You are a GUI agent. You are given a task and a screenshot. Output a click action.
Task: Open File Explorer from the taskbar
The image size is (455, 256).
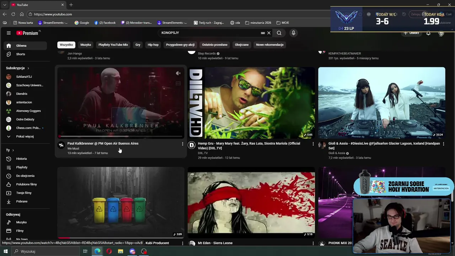[121, 251]
